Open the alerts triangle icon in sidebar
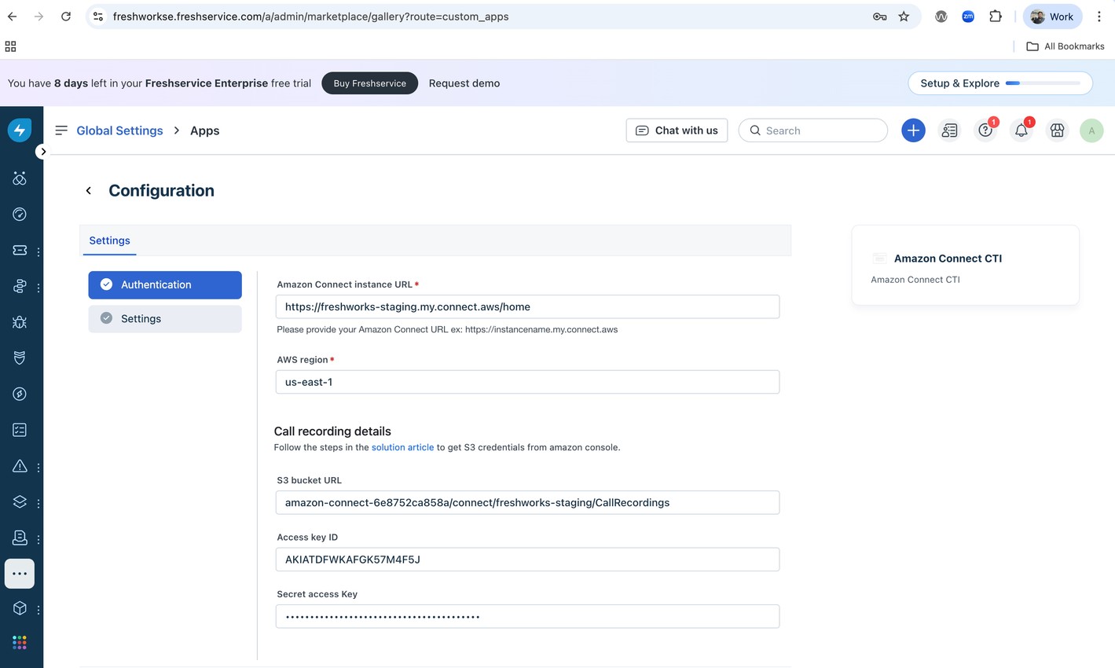This screenshot has height=668, width=1115. pyautogui.click(x=20, y=466)
